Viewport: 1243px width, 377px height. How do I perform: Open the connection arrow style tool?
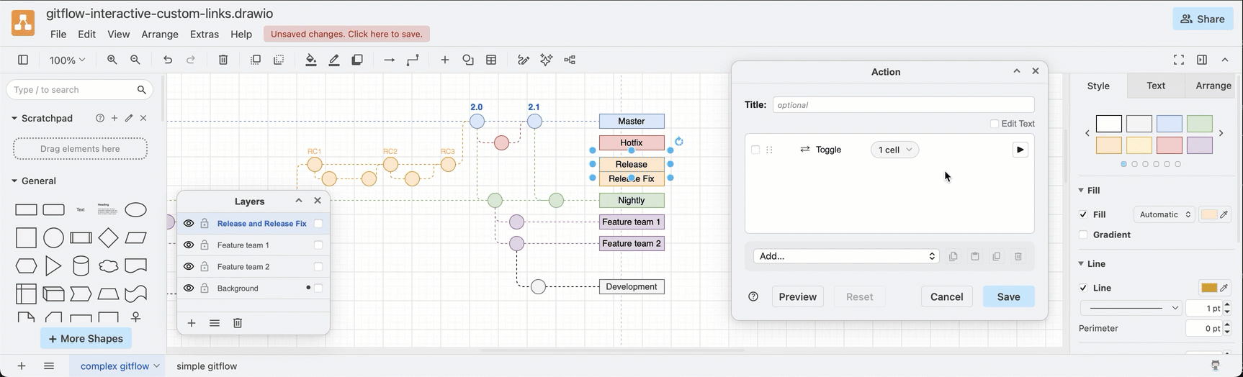[x=390, y=60]
